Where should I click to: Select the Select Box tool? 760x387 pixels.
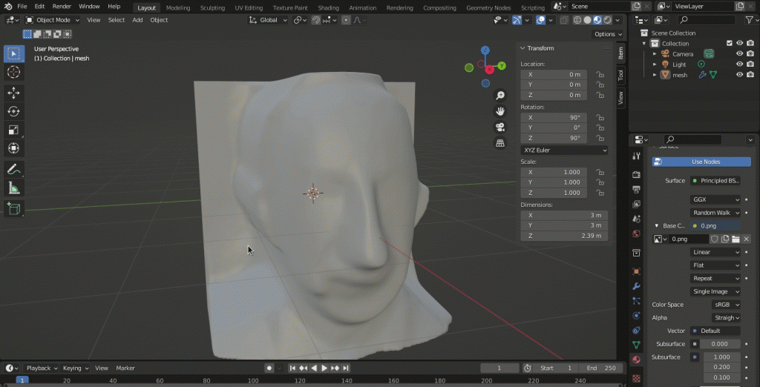pos(14,53)
